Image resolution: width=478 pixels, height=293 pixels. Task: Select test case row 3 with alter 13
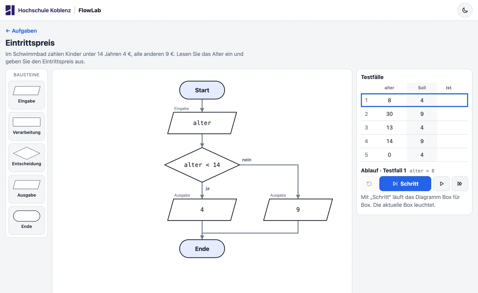414,127
